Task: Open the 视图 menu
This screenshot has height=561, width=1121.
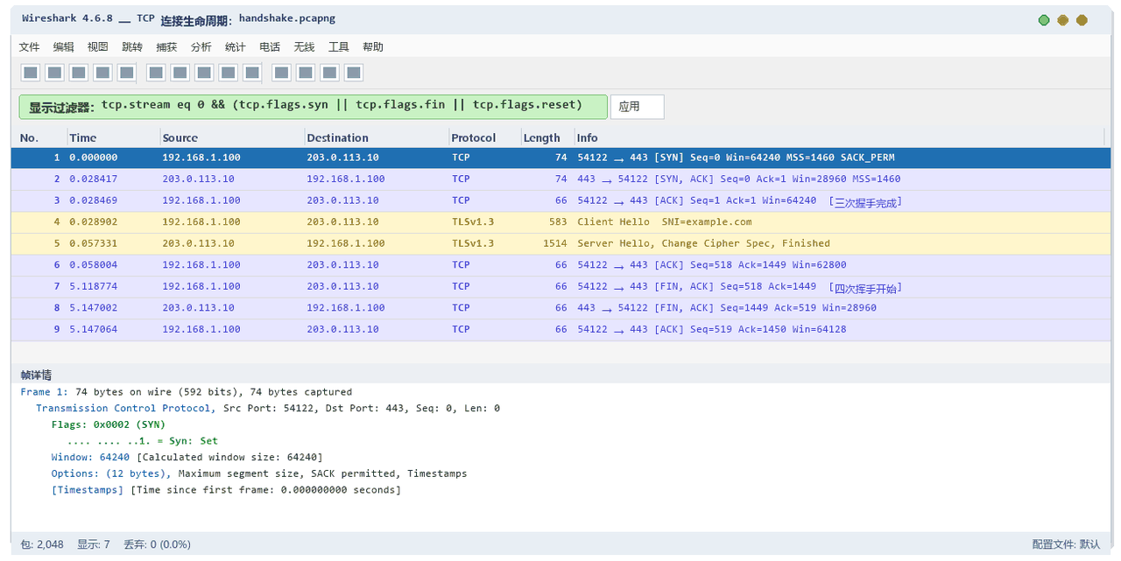Action: 98,47
